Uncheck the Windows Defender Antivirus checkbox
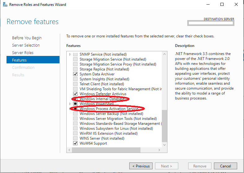Screen dimensions: 244x173 point(75,94)
